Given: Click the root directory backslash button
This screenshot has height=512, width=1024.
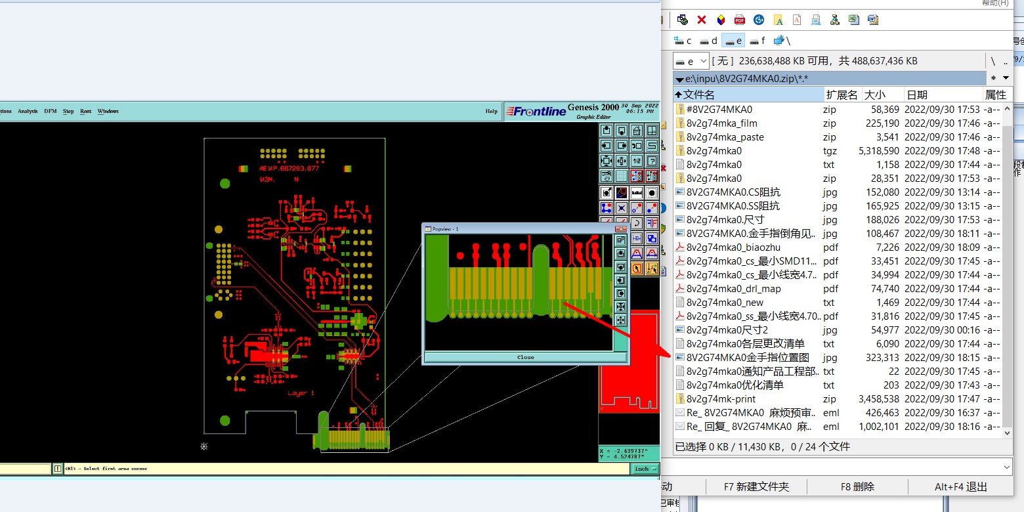Looking at the screenshot, I should click(993, 61).
